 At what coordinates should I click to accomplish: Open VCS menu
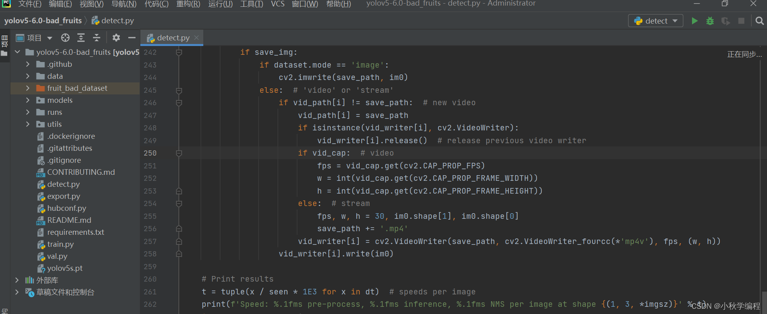tap(277, 4)
